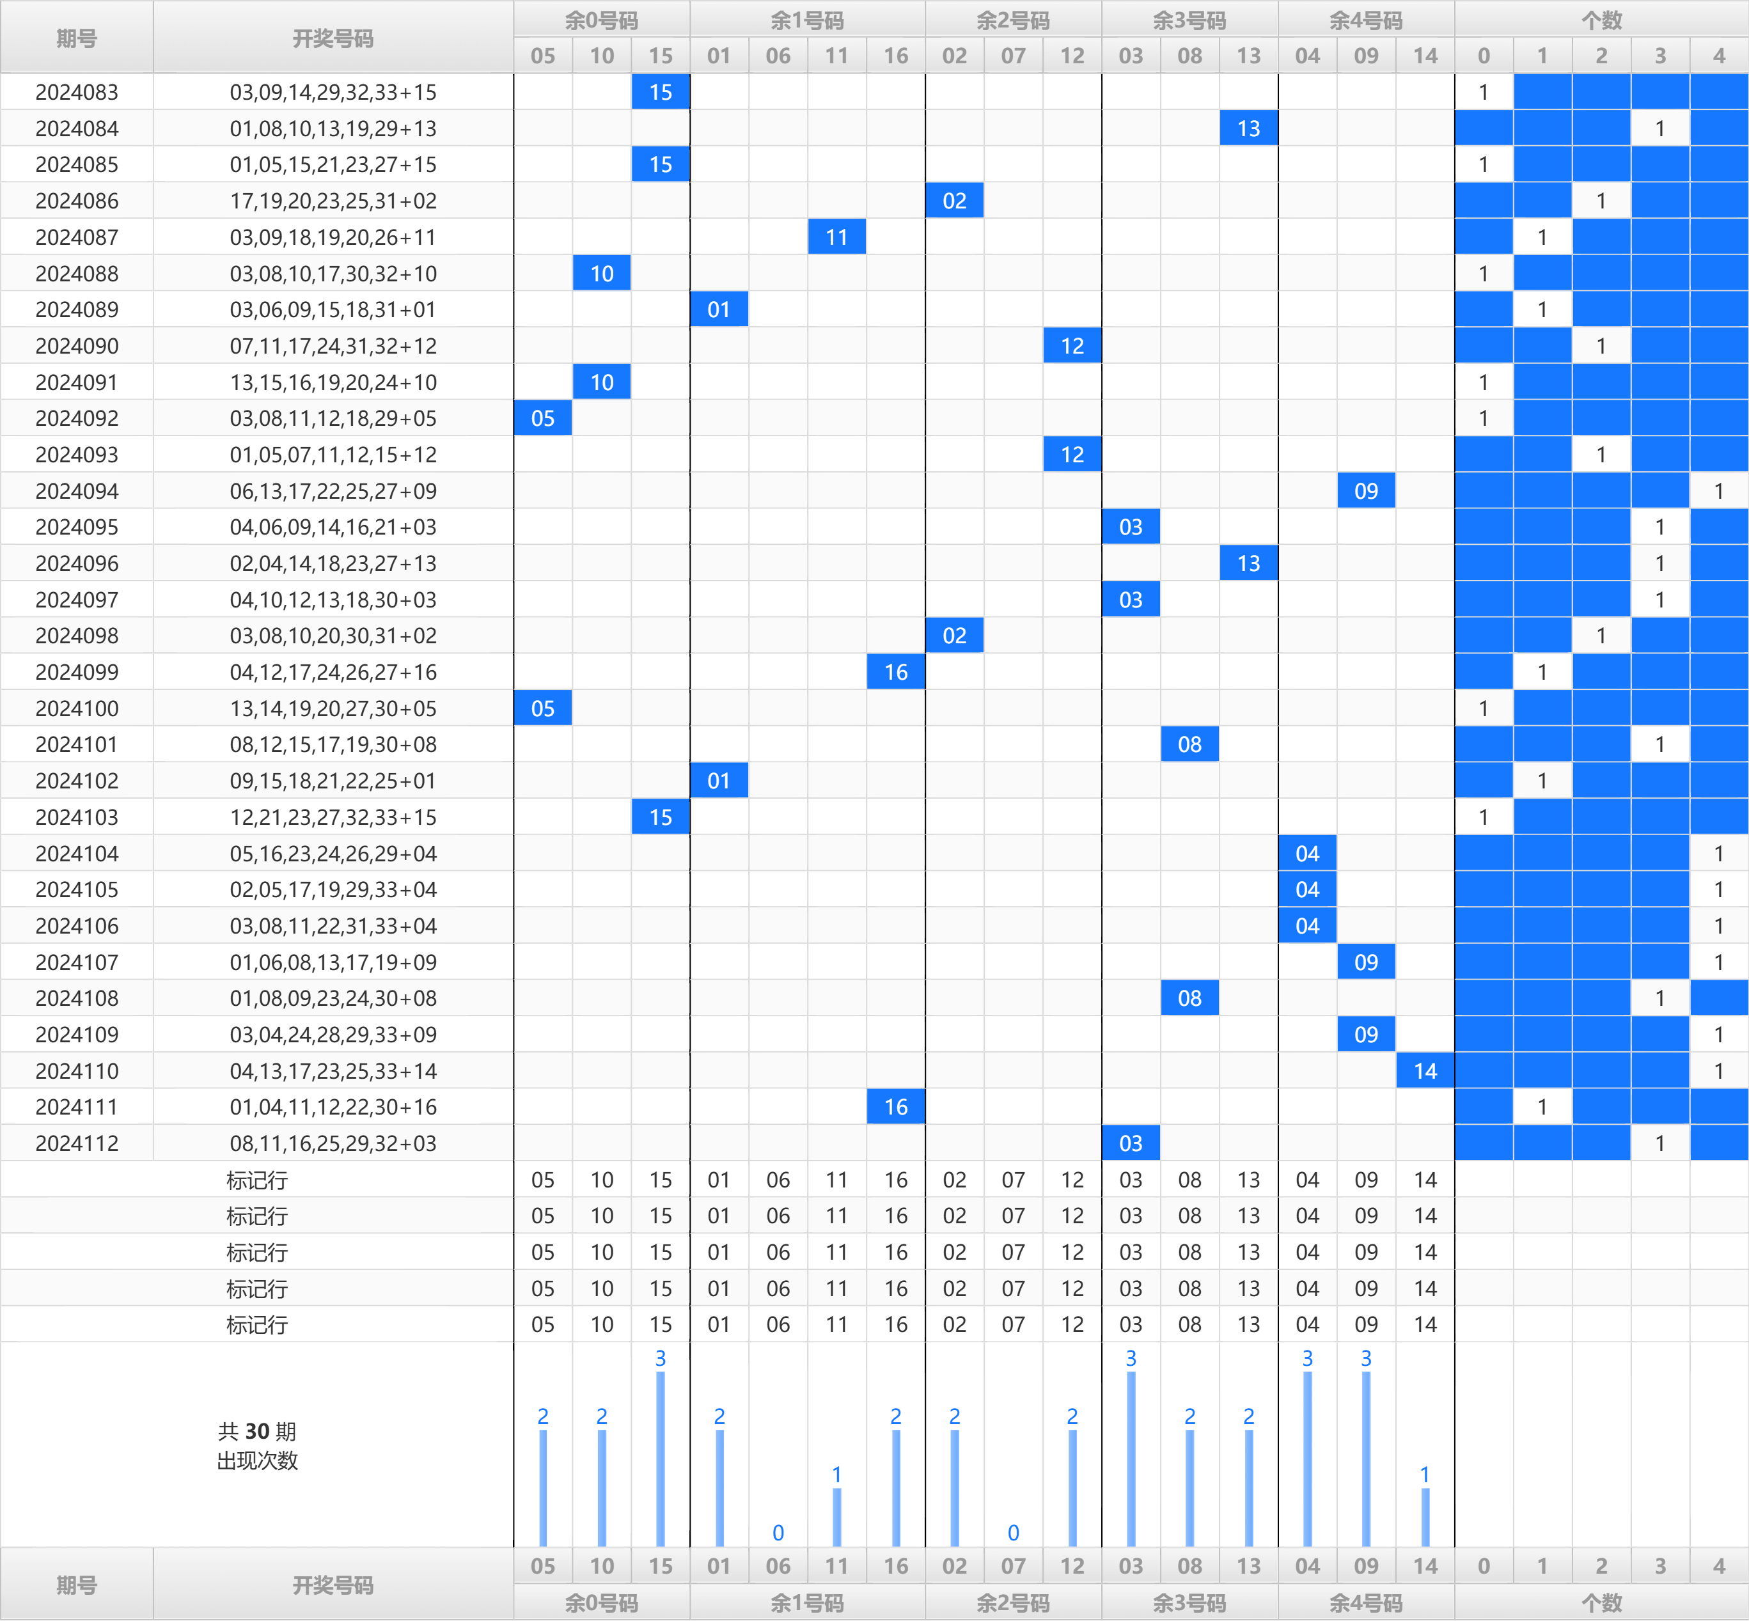This screenshot has width=1749, height=1621.
Task: Select the top 余3号码 group header
Action: click(1190, 19)
